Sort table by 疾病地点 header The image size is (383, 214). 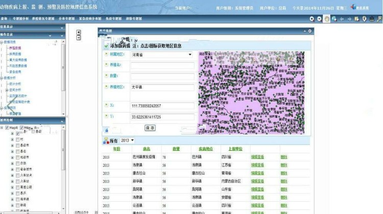point(206,149)
